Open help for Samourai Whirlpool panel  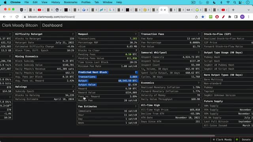tap(198, 52)
